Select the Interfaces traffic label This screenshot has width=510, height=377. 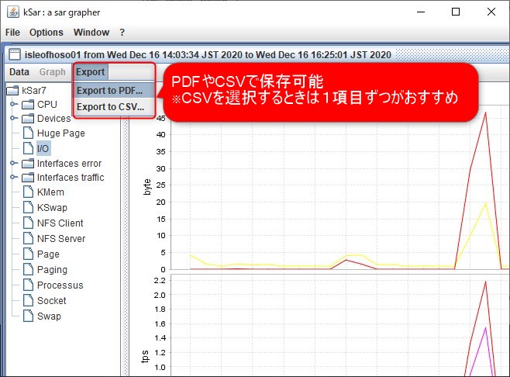[71, 178]
